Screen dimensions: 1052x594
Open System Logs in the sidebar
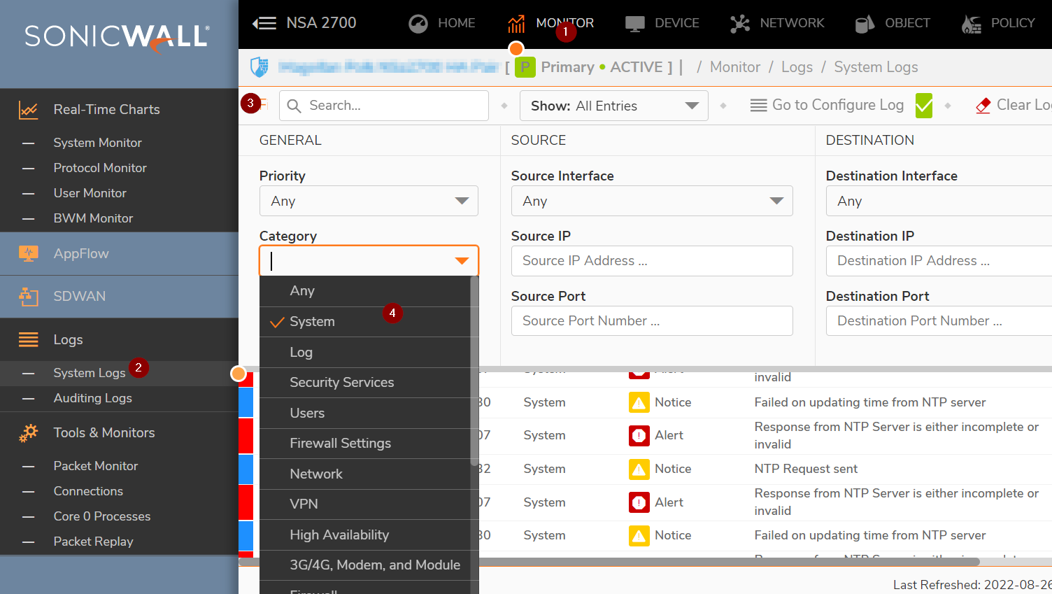pyautogui.click(x=89, y=374)
